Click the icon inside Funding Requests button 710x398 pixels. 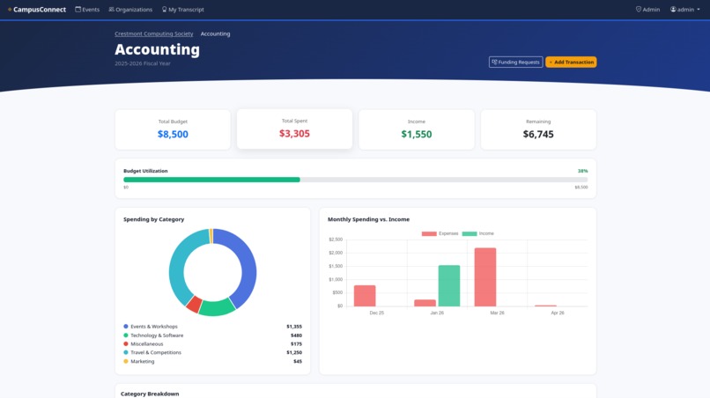tap(494, 62)
